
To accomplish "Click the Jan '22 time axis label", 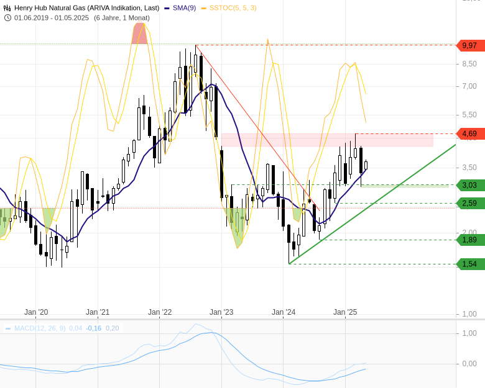I will [x=160, y=312].
